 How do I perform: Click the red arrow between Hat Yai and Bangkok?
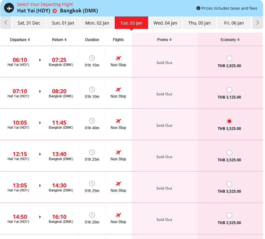click(55, 11)
